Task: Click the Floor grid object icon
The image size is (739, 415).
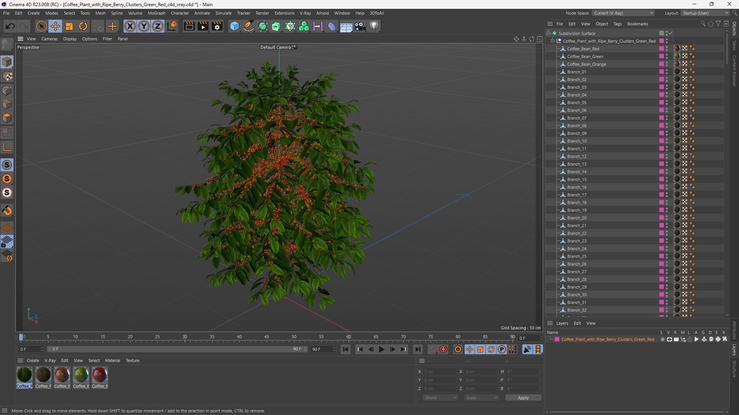Action: point(346,26)
